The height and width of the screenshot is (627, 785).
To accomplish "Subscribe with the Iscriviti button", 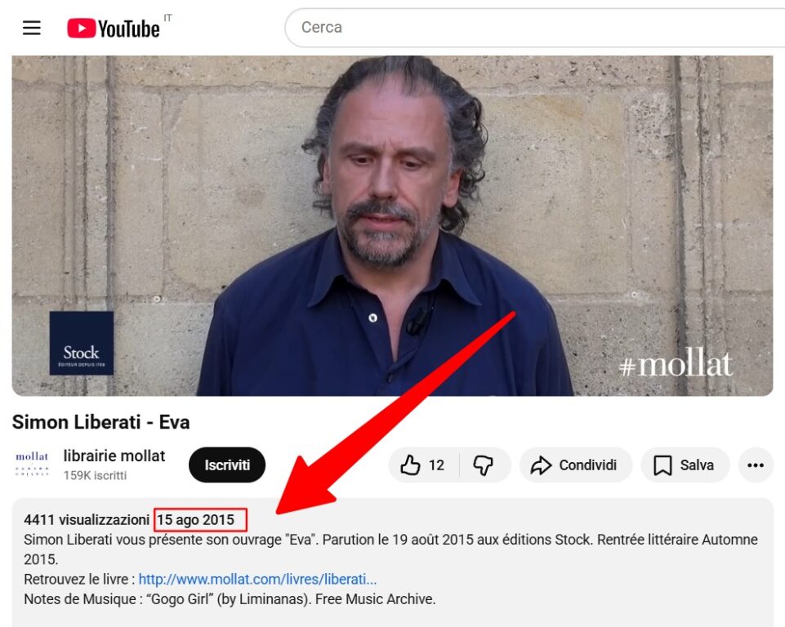I will point(227,465).
